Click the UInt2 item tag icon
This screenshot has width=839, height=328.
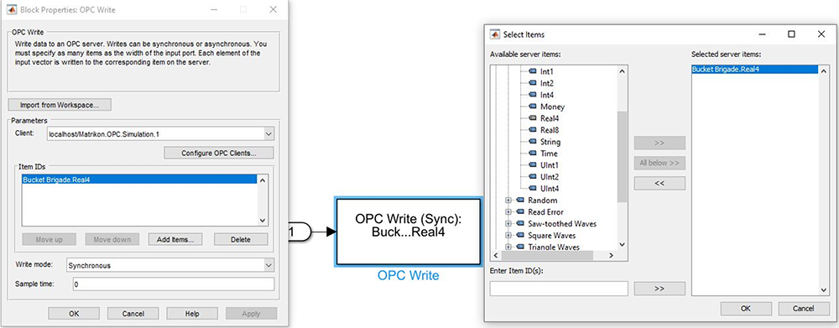533,176
